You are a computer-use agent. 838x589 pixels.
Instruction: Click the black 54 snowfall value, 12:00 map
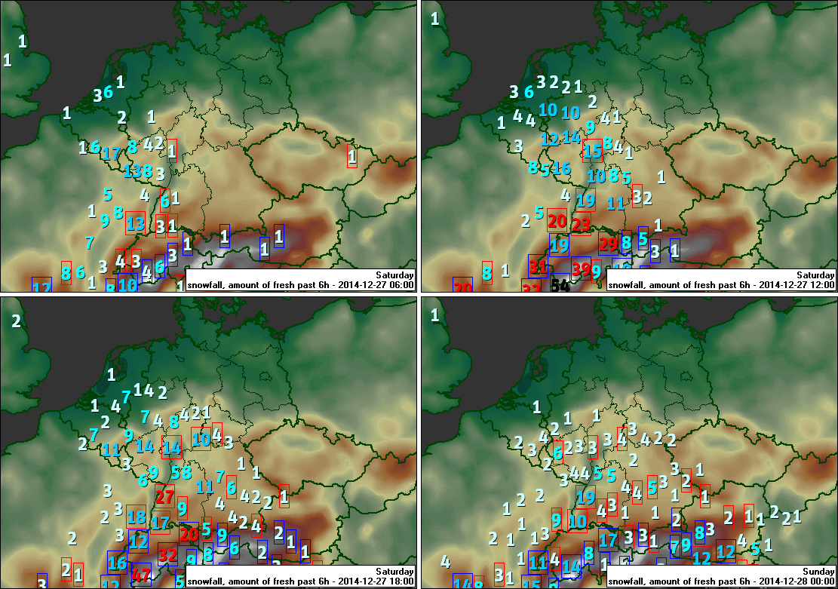pyautogui.click(x=560, y=285)
